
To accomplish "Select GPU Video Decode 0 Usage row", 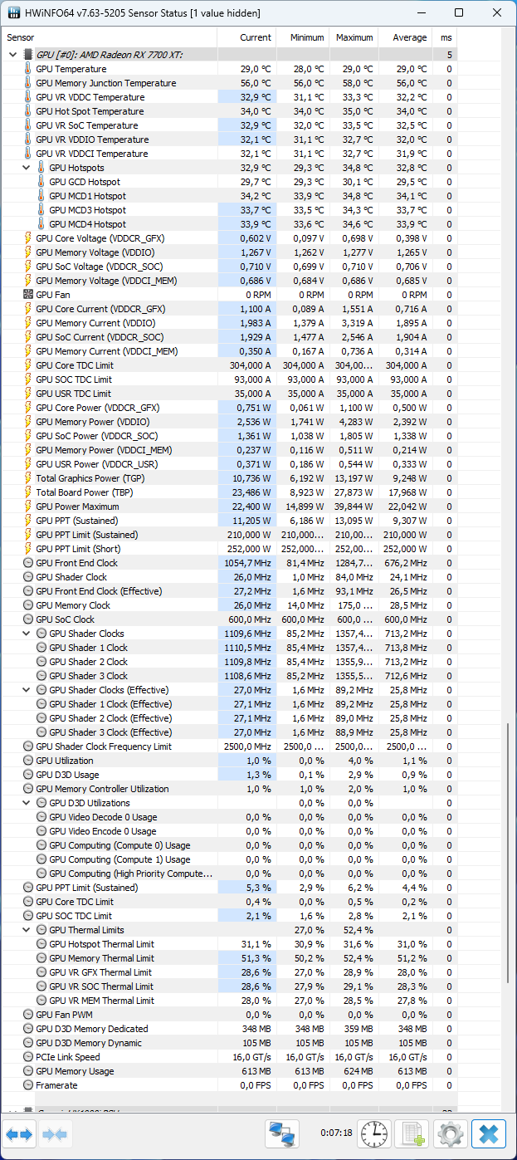I will [228, 817].
